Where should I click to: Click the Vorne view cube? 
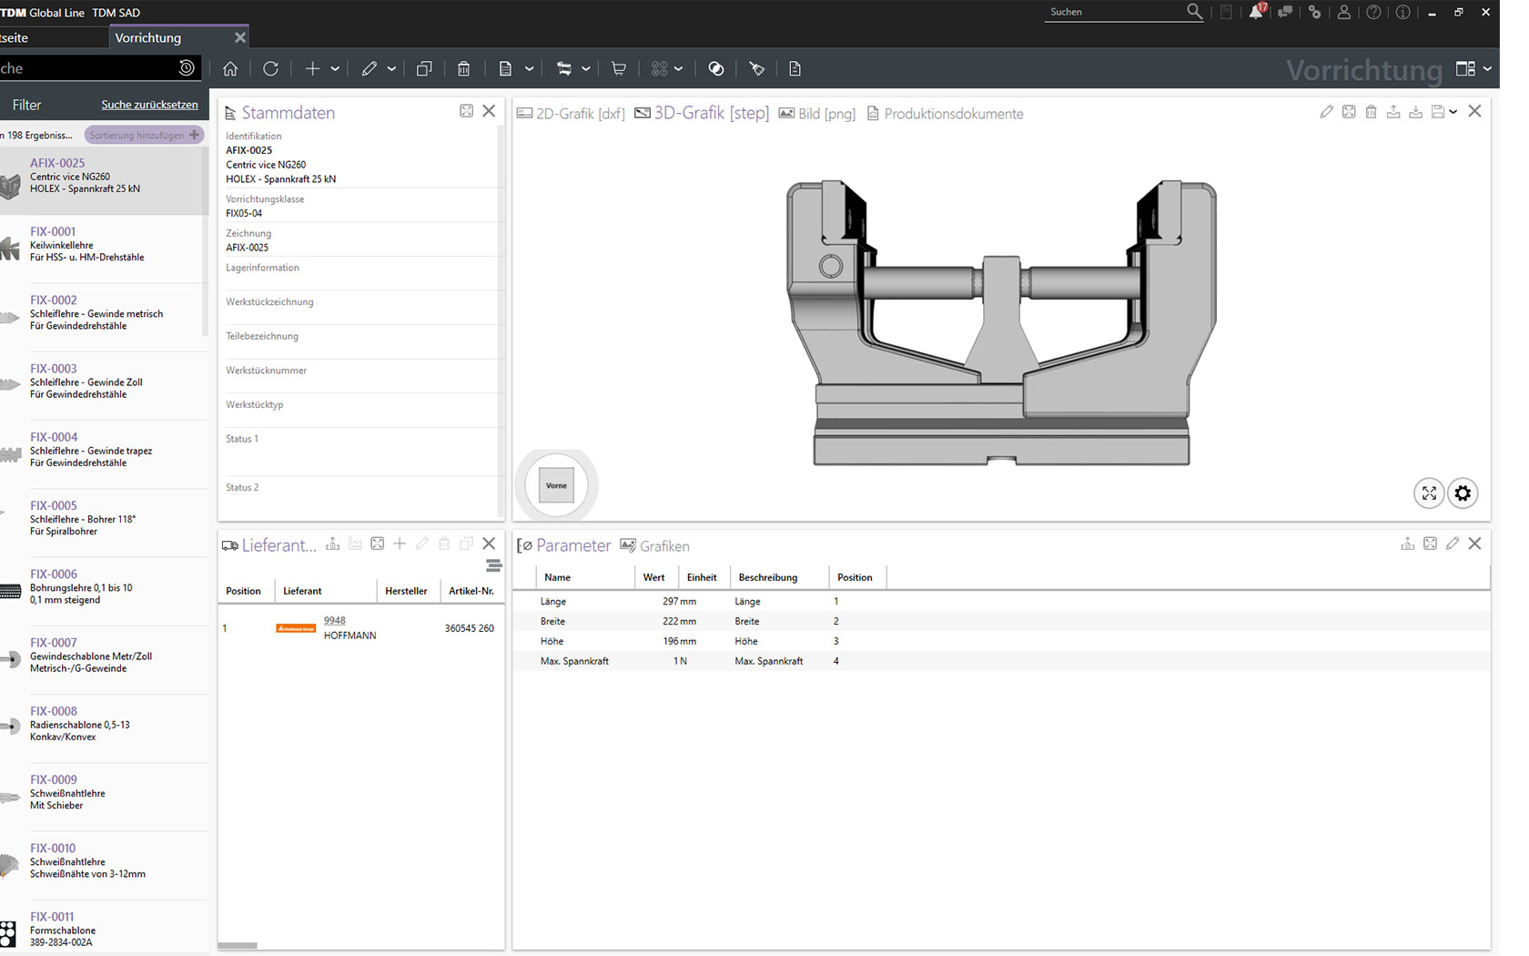tap(556, 485)
